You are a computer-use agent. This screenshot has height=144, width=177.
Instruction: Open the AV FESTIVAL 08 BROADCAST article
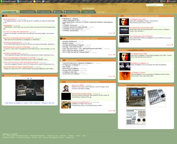(x=12, y=43)
